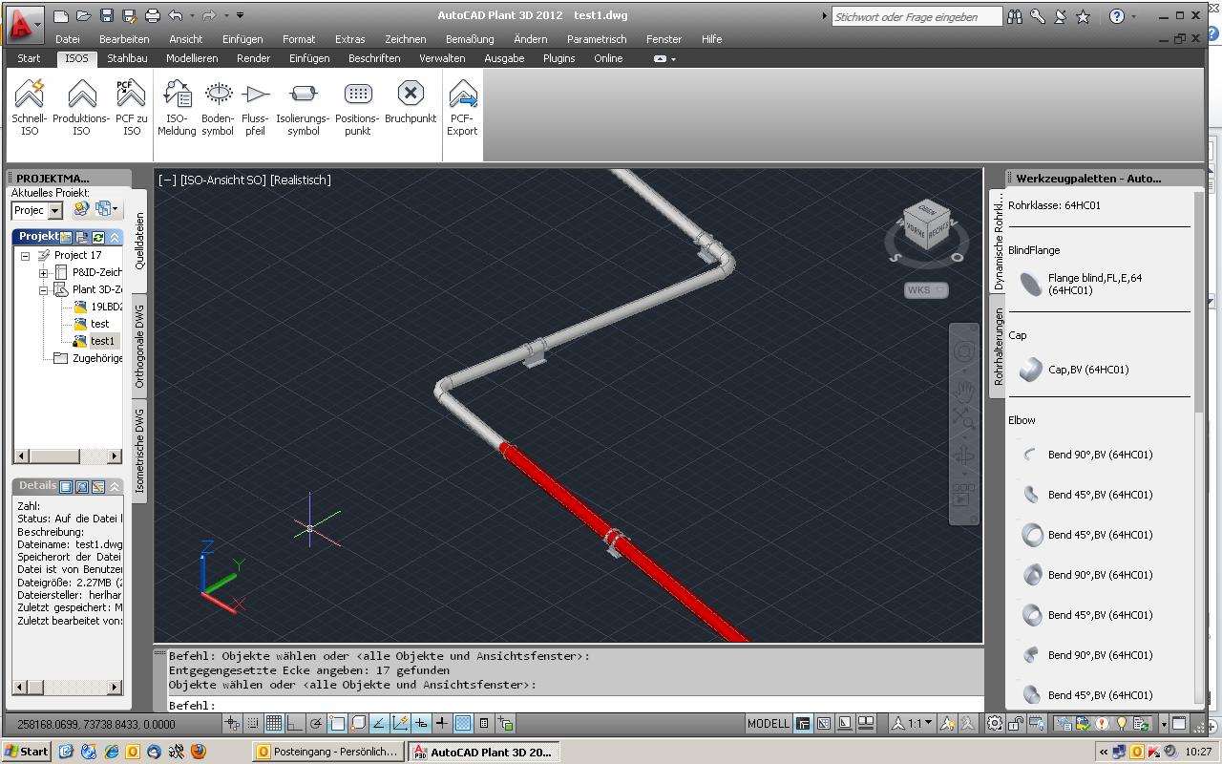Toggle ortho mode in status bar
Screen dimensions: 1222x764
295,724
